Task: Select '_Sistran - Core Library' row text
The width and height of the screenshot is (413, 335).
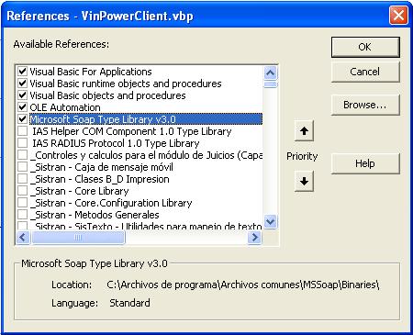Action: [x=80, y=191]
